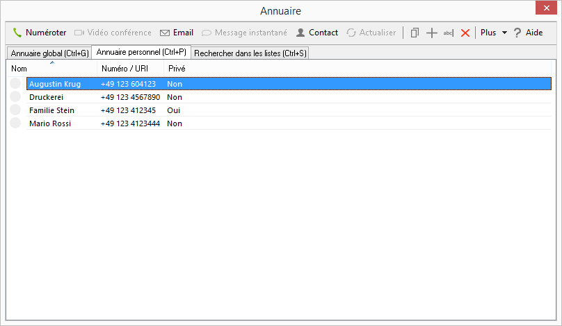Close the Annuaire window
This screenshot has height=326, width=562.
coord(545,10)
